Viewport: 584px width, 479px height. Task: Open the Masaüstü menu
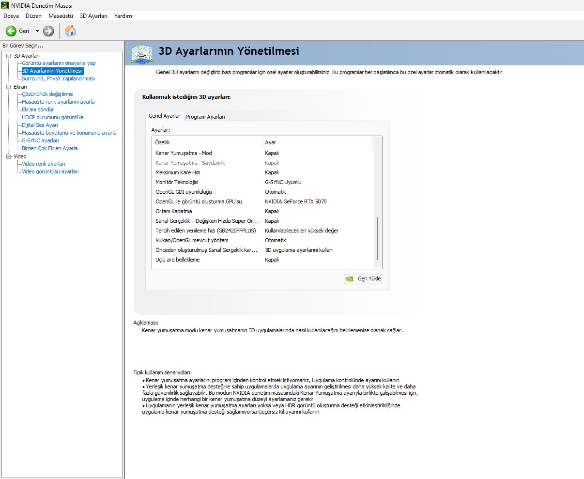[x=61, y=16]
